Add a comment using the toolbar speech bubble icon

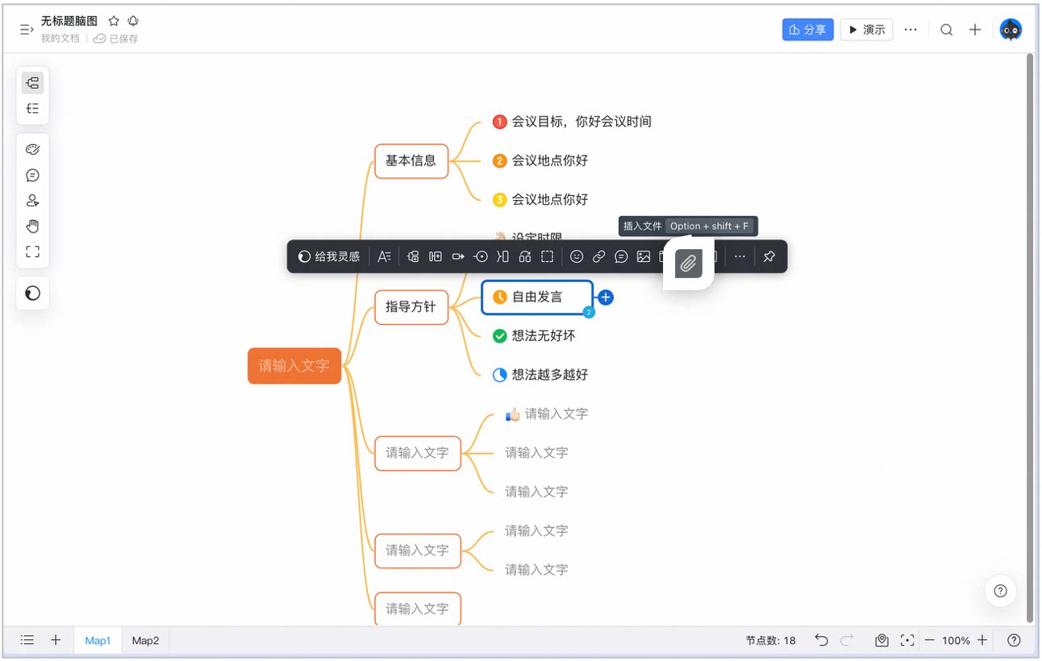point(621,256)
